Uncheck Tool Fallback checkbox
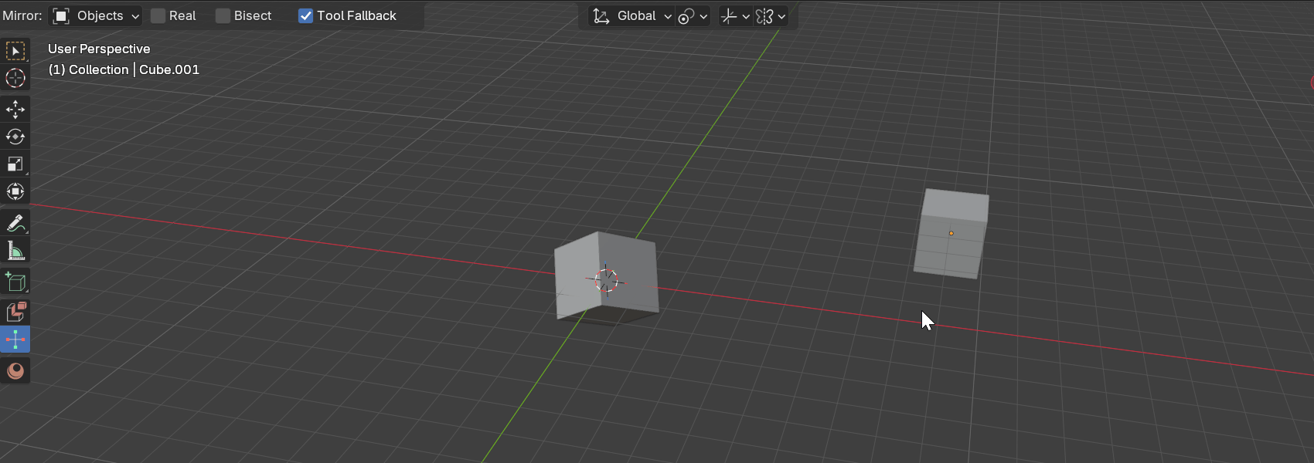 pos(305,15)
